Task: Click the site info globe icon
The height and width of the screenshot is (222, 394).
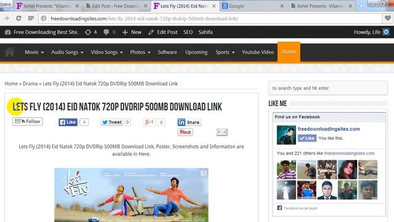Action: pos(44,18)
